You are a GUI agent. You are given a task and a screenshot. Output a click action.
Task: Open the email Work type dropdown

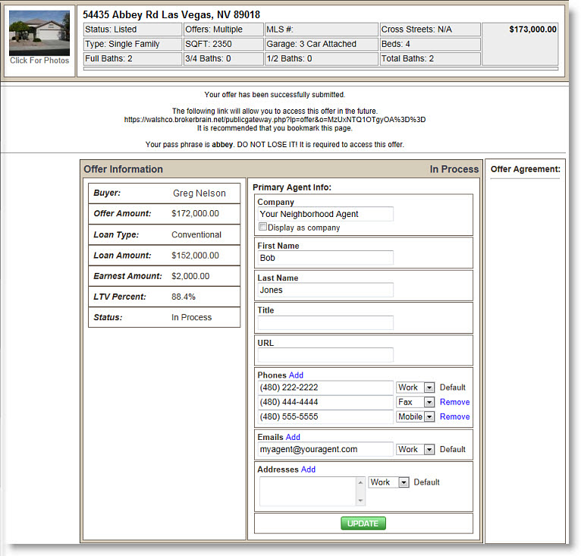415,449
